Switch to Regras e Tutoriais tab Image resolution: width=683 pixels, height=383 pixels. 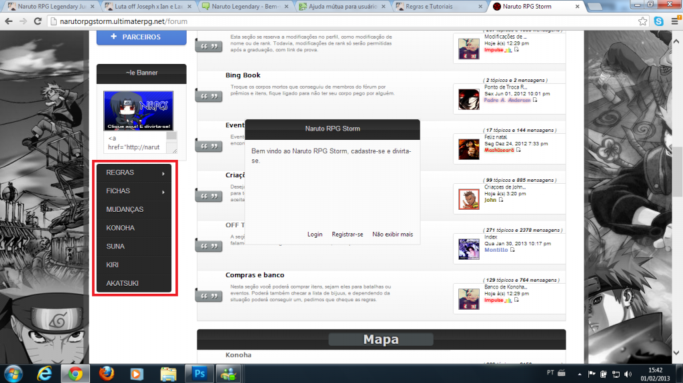pos(440,7)
